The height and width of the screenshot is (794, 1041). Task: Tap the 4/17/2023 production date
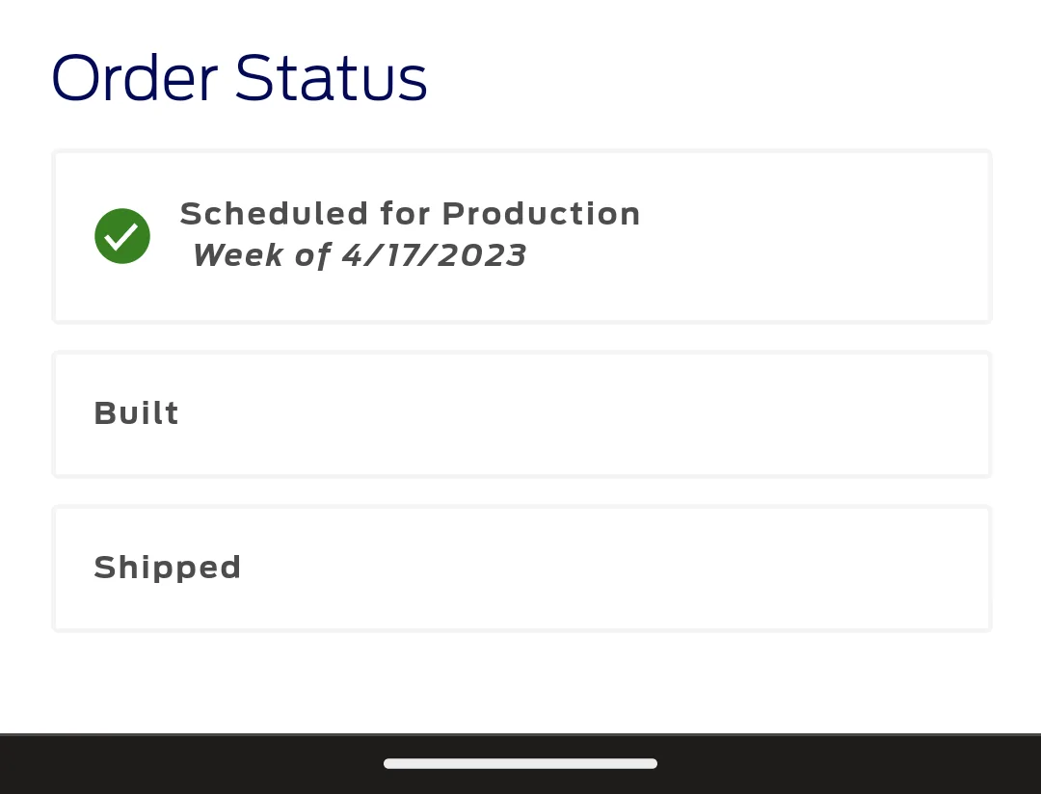[434, 255]
